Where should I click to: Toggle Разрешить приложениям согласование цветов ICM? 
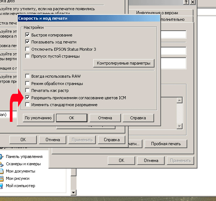point(27,98)
